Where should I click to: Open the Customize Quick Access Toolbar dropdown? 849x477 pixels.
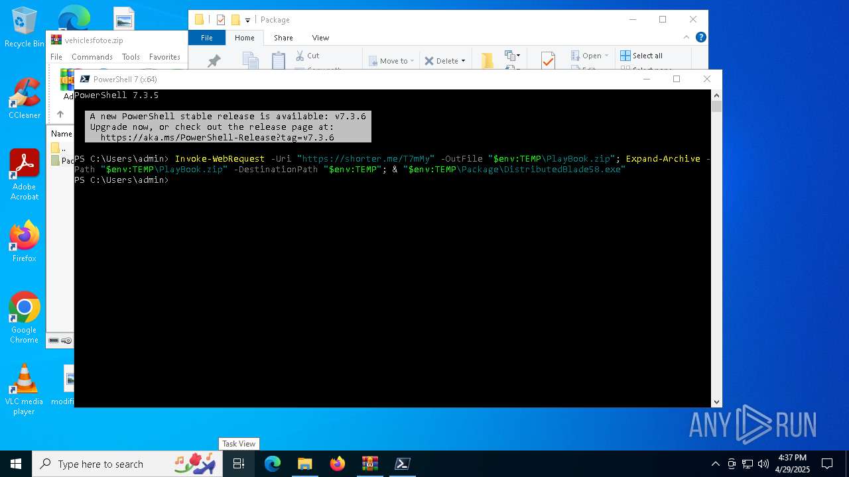coord(247,20)
